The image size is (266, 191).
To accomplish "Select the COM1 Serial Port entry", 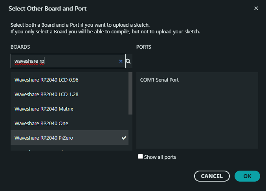I will coord(197,80).
